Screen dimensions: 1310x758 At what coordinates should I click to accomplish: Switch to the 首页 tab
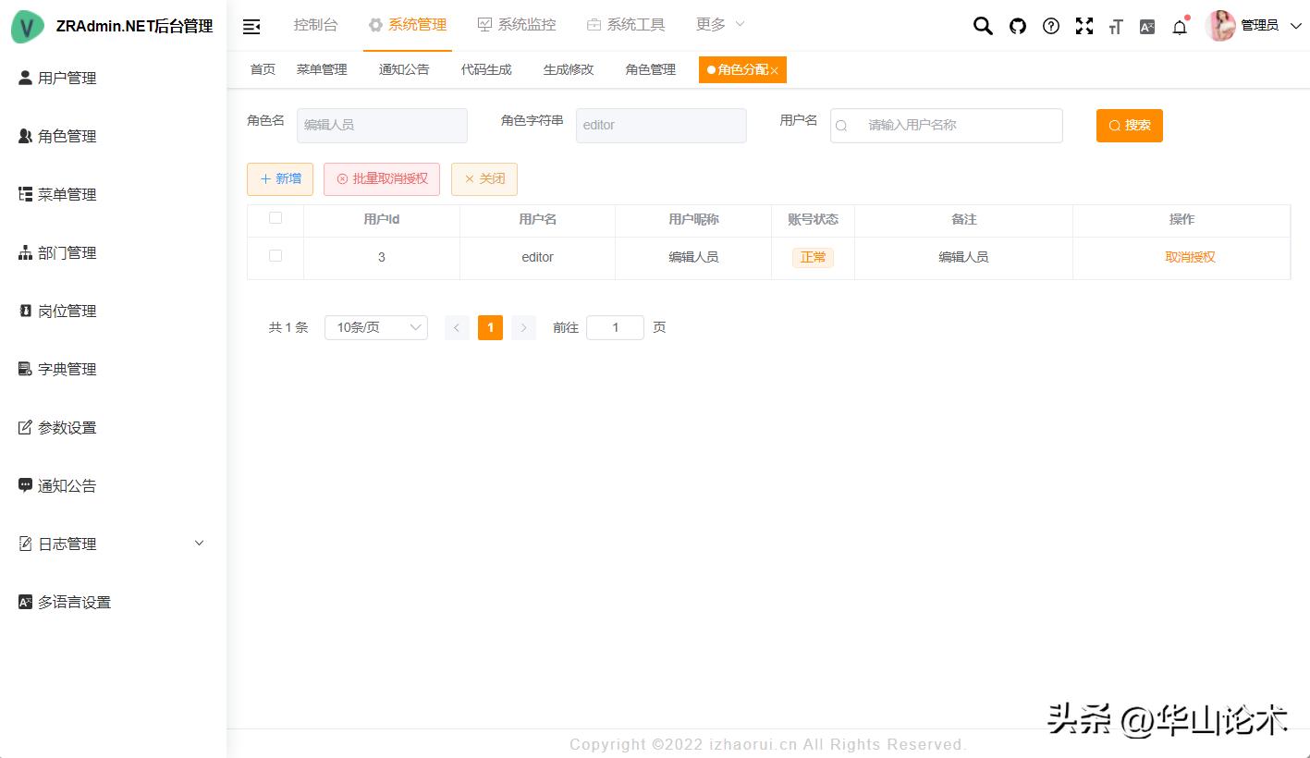click(x=262, y=68)
